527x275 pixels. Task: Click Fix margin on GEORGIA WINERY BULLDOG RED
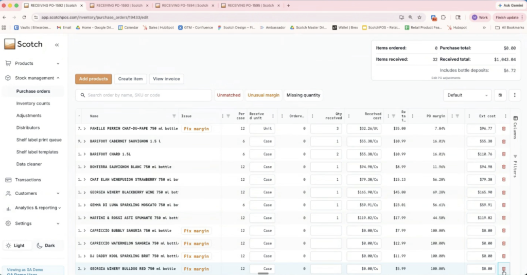pos(196,269)
